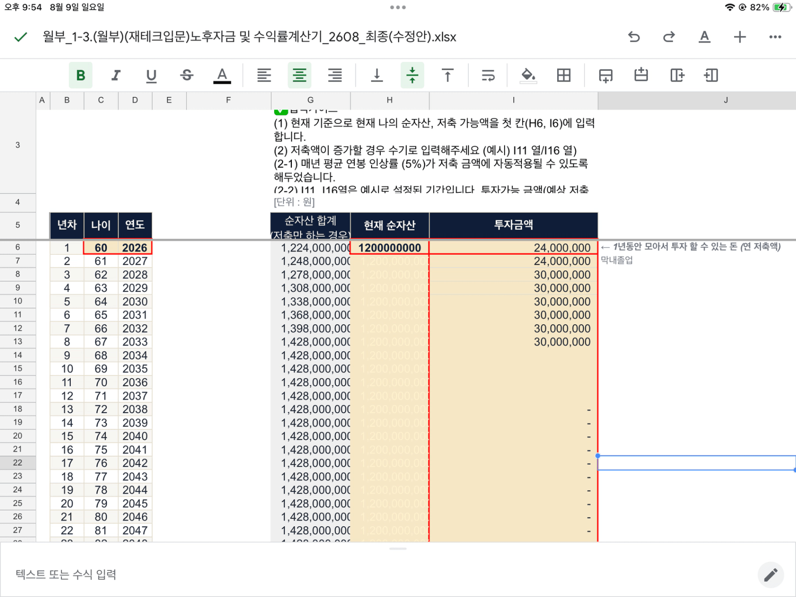Viewport: 796px width, 597px height.
Task: Select the year cell 2042
Action: 135,463
